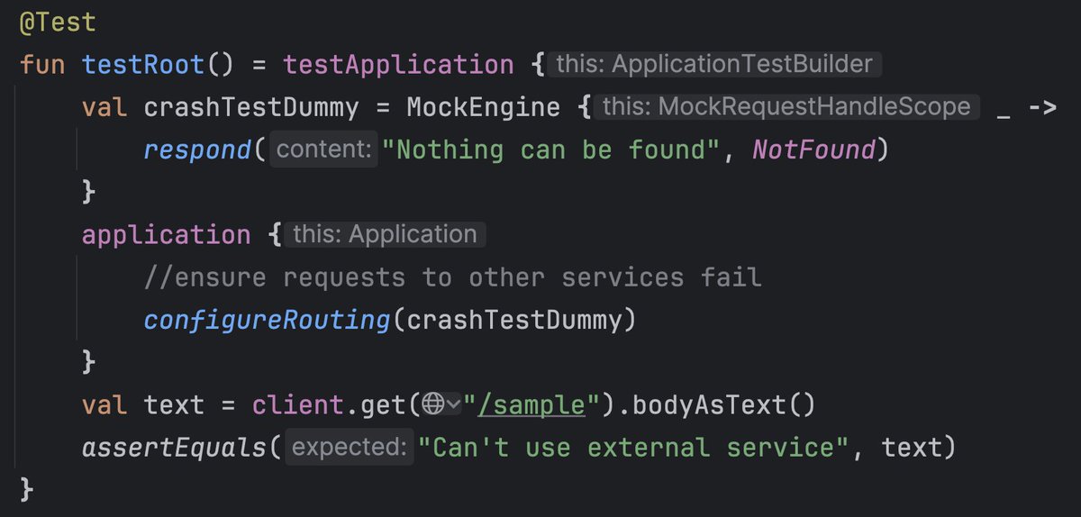Click the 'val text' variable name
The image size is (1081, 517).
tap(174, 405)
